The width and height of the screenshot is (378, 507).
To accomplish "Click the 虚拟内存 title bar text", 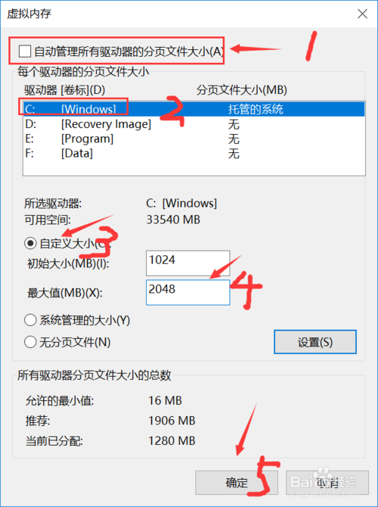I will 29,14.
